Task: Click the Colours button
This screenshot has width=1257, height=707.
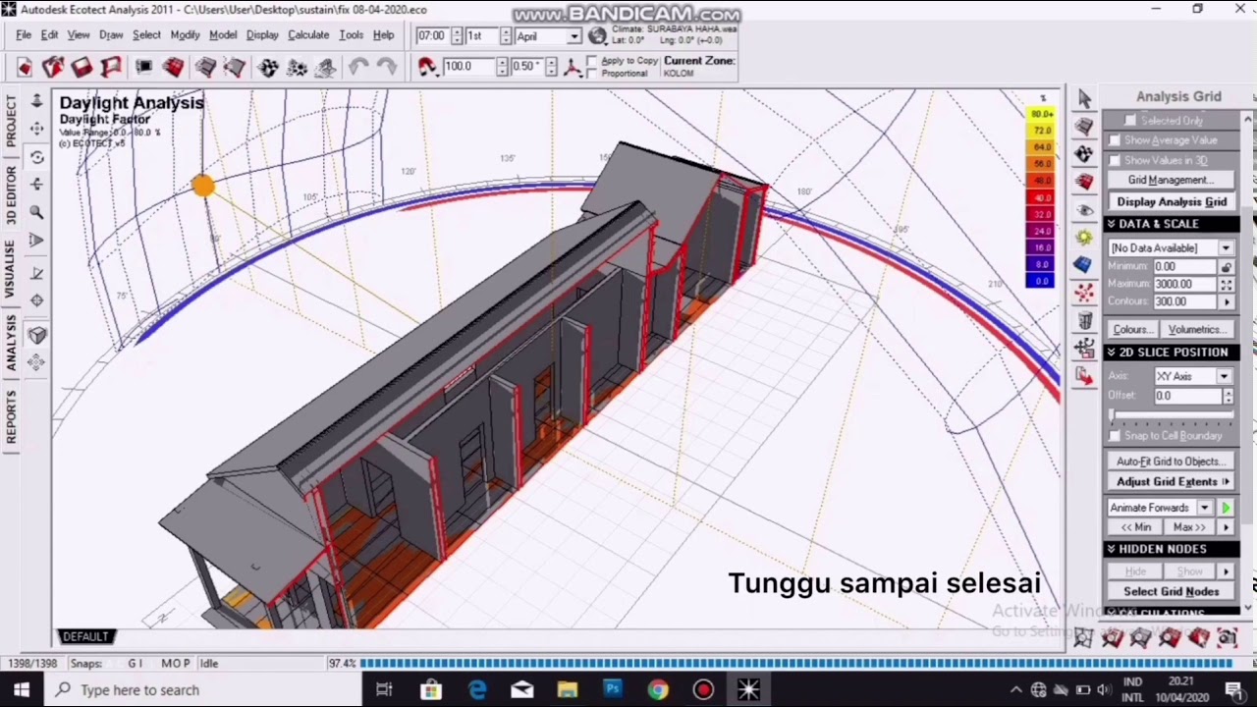Action: tap(1132, 330)
